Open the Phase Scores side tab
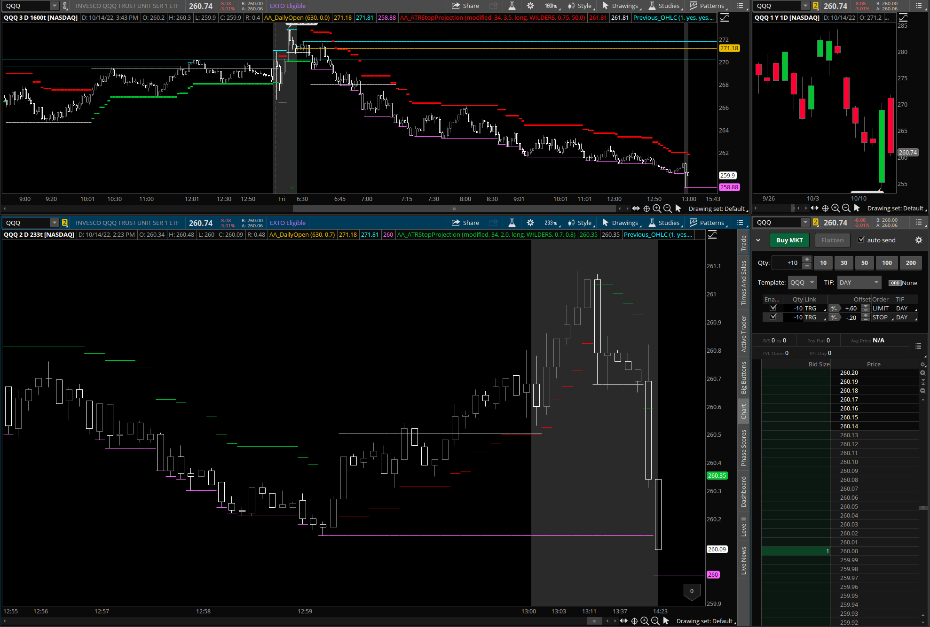This screenshot has width=930, height=627. coord(743,448)
